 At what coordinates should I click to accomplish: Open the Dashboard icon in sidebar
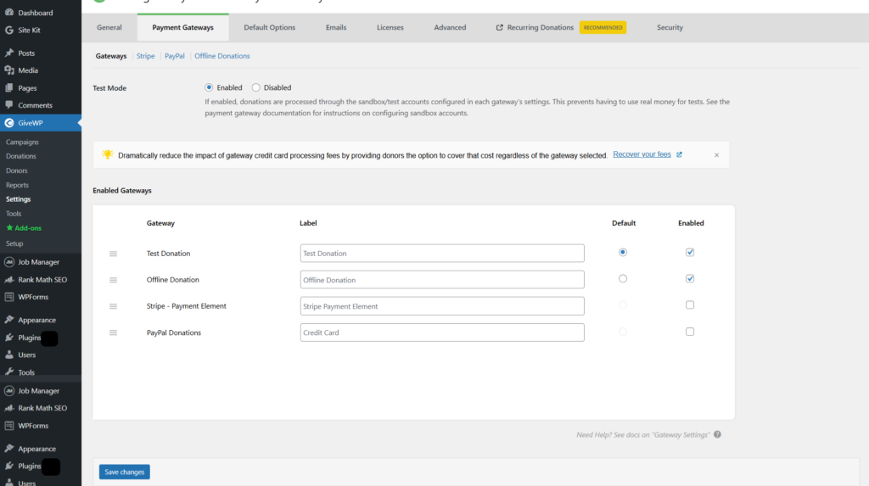8,12
